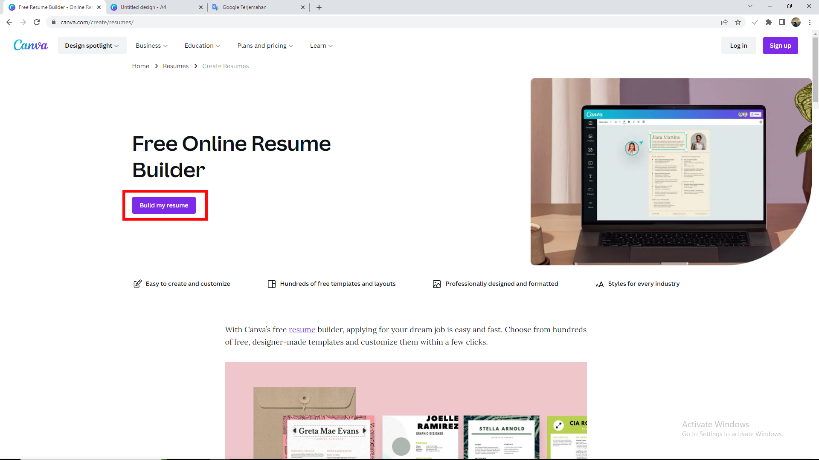
Task: Go to Home breadcrumb link
Action: 140,66
